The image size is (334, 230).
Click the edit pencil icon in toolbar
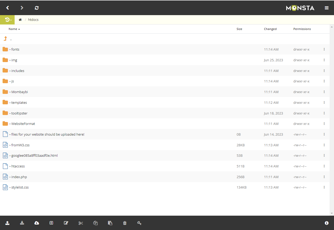[x=66, y=223]
